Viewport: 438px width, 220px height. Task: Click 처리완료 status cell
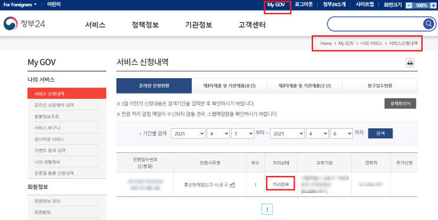click(x=281, y=184)
